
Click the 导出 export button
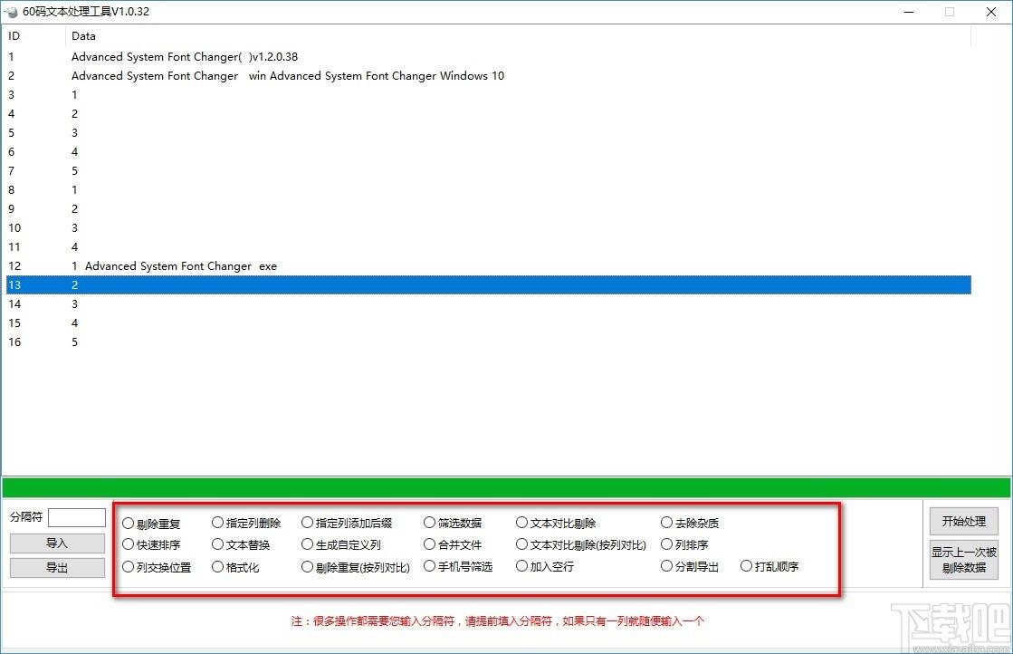point(57,568)
